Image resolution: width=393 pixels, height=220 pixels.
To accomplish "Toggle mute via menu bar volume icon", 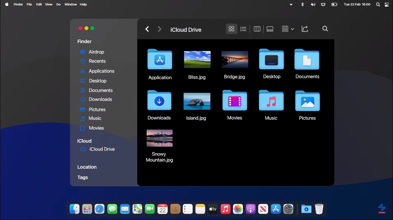I will [313, 5].
